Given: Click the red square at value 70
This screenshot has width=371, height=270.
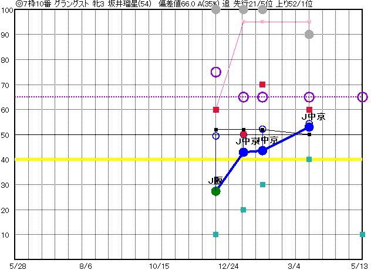Looking at the screenshot, I should pos(262,85).
